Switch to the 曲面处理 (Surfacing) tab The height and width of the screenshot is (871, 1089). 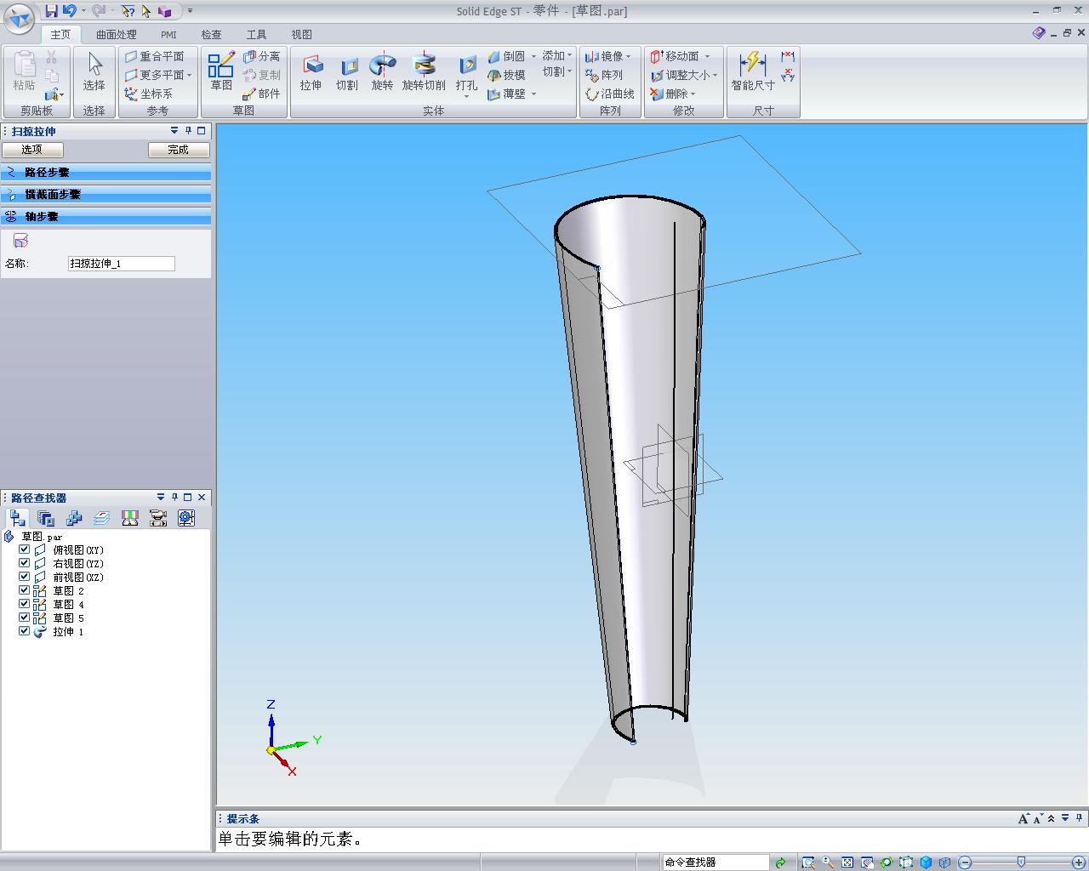117,34
